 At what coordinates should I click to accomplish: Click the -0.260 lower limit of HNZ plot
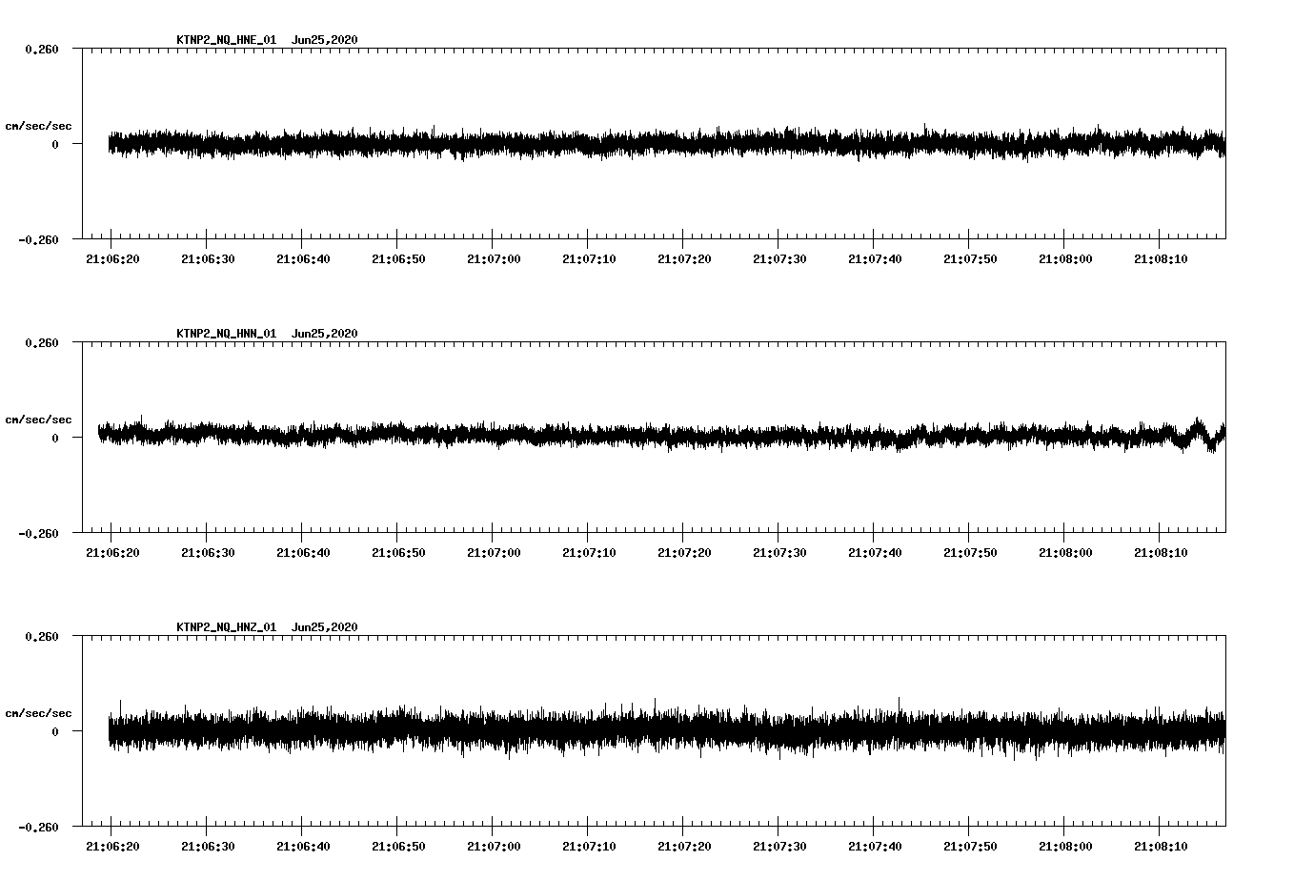click(x=39, y=828)
